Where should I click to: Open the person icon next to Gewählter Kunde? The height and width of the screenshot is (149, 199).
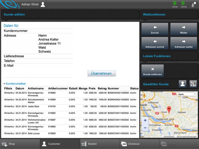tap(183, 84)
